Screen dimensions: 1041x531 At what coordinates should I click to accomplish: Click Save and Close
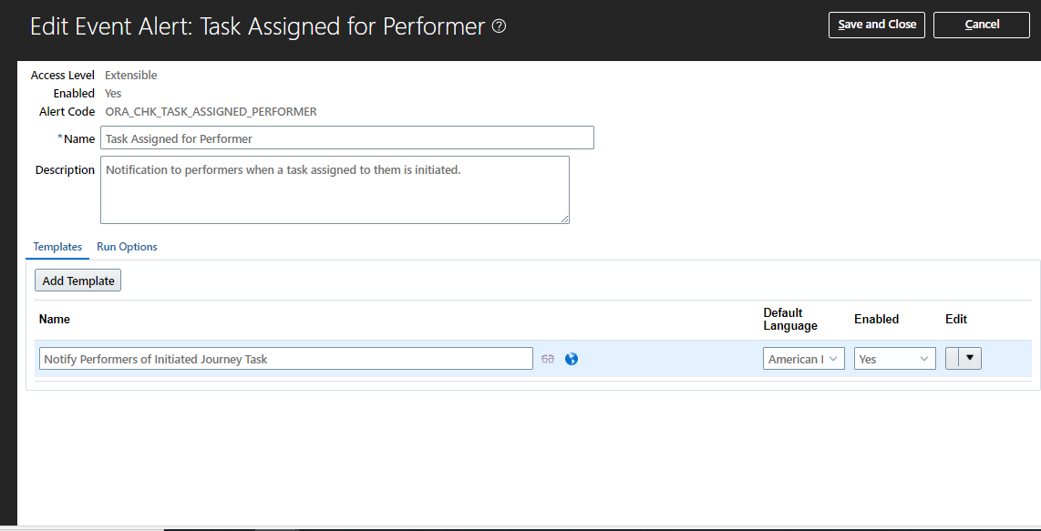876,25
